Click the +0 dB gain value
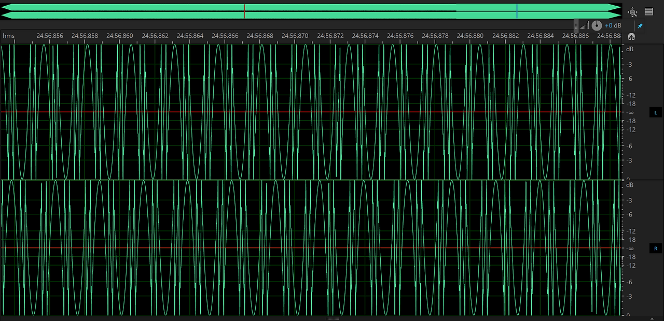 pyautogui.click(x=613, y=25)
